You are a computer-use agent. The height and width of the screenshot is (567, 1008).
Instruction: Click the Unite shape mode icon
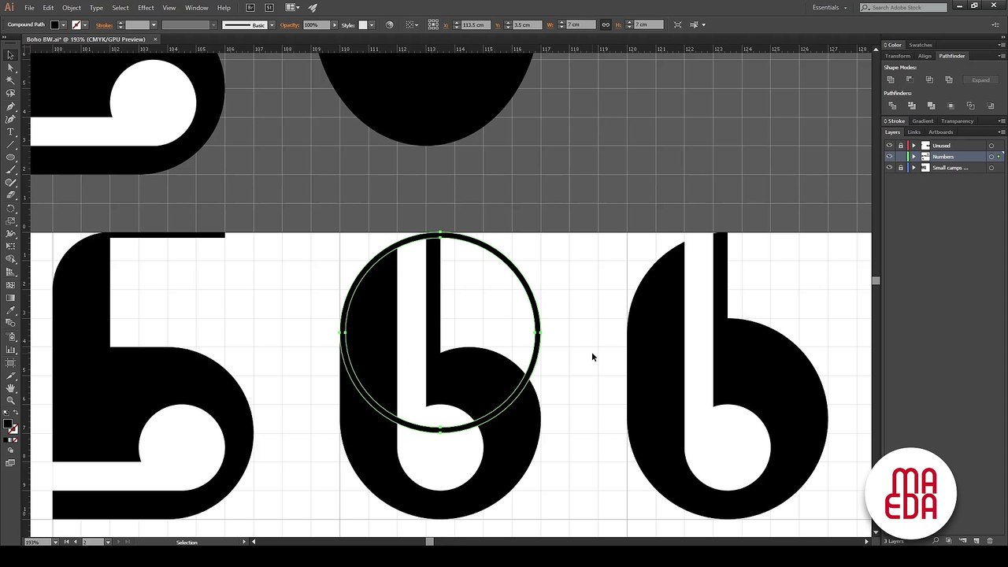pos(891,80)
